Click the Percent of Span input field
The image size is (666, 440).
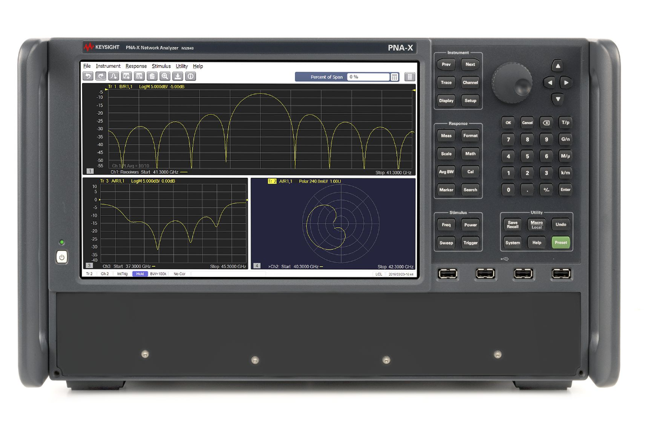click(369, 77)
